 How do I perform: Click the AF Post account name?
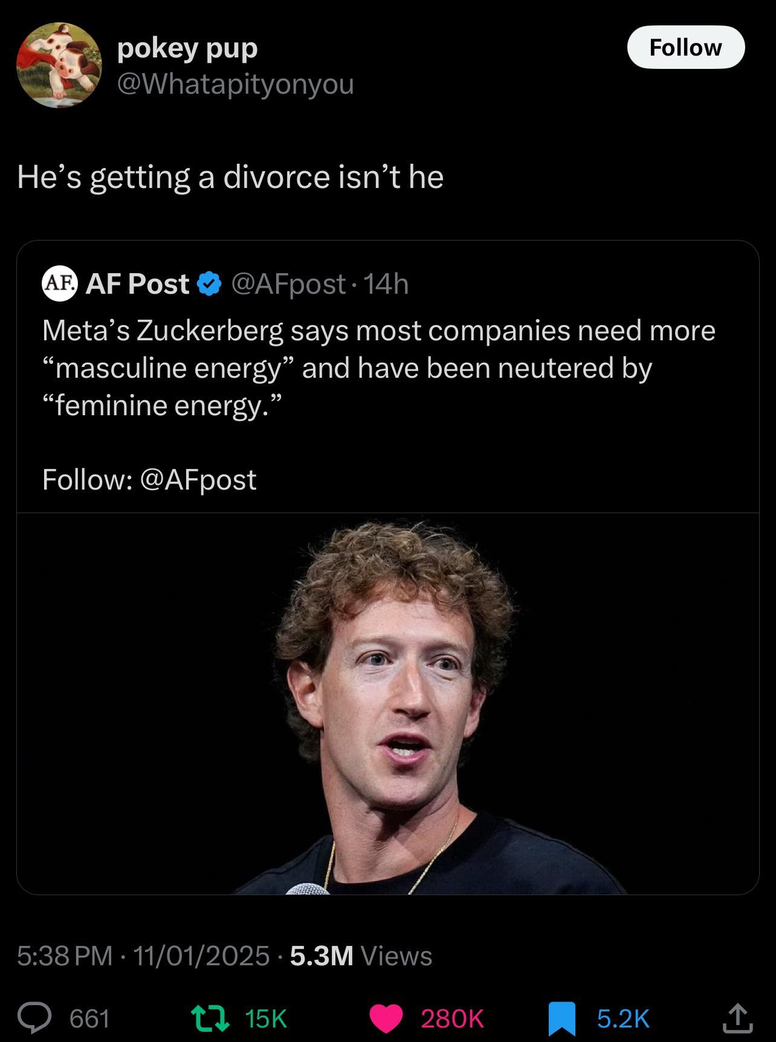pyautogui.click(x=137, y=284)
